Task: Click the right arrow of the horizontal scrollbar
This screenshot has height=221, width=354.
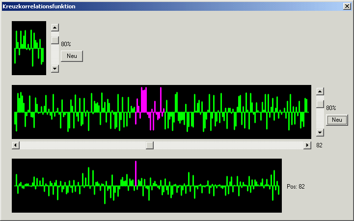Action: 308,145
